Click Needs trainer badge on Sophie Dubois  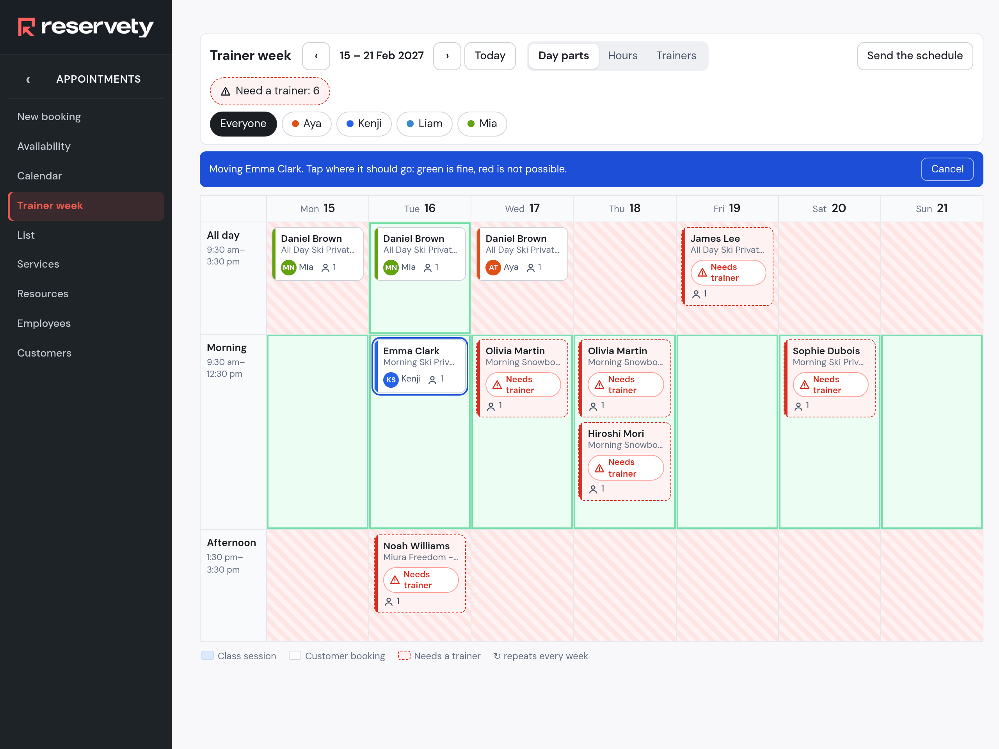[x=830, y=385]
